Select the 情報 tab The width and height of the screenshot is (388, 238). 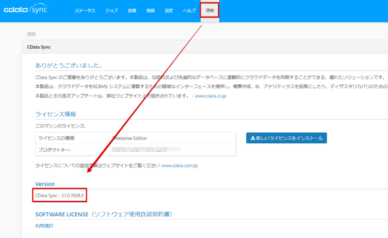click(210, 10)
